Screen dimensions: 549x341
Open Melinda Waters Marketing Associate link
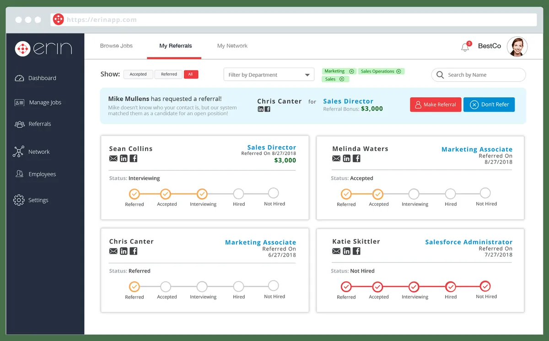477,149
